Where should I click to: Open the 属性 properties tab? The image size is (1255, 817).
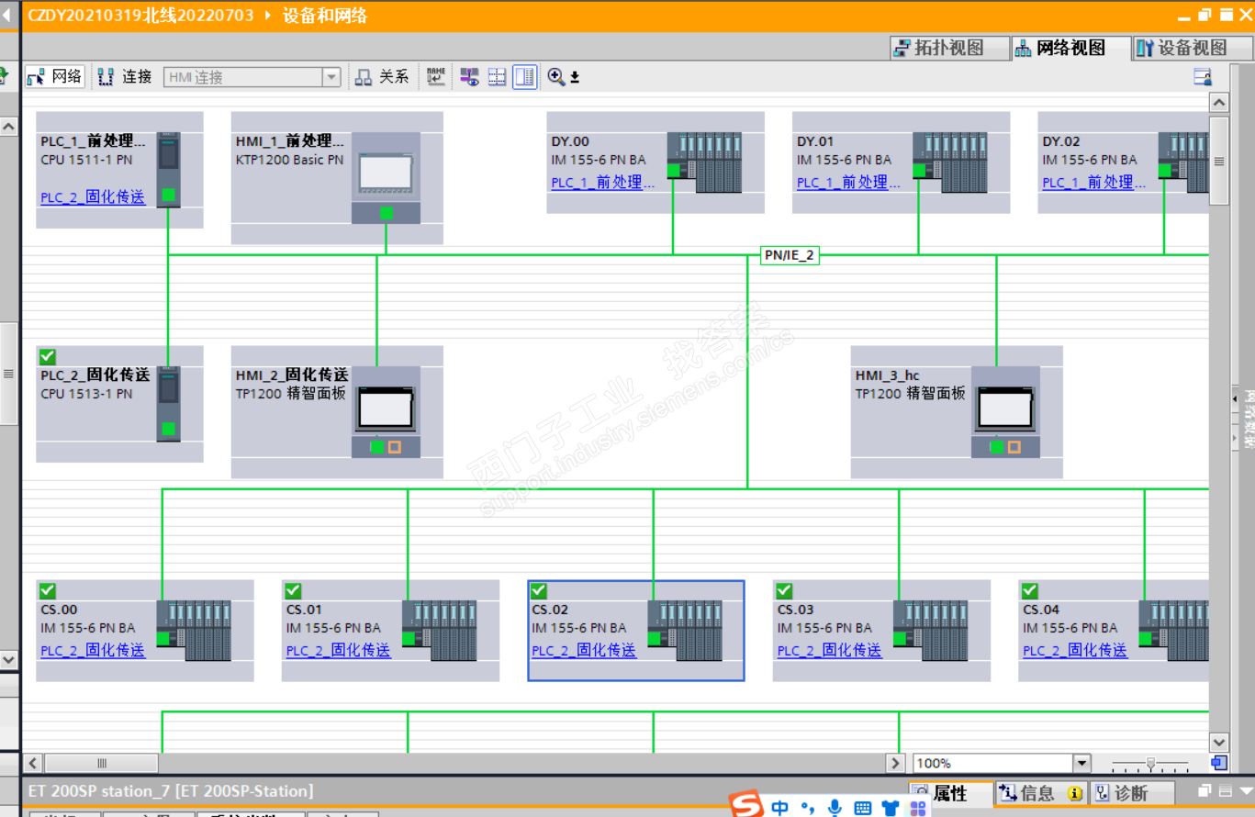point(951,793)
